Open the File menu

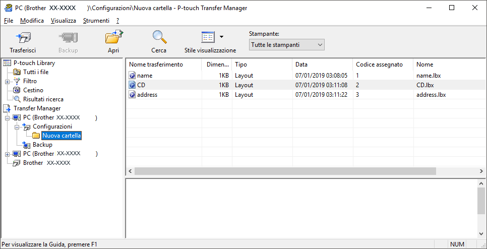point(9,21)
